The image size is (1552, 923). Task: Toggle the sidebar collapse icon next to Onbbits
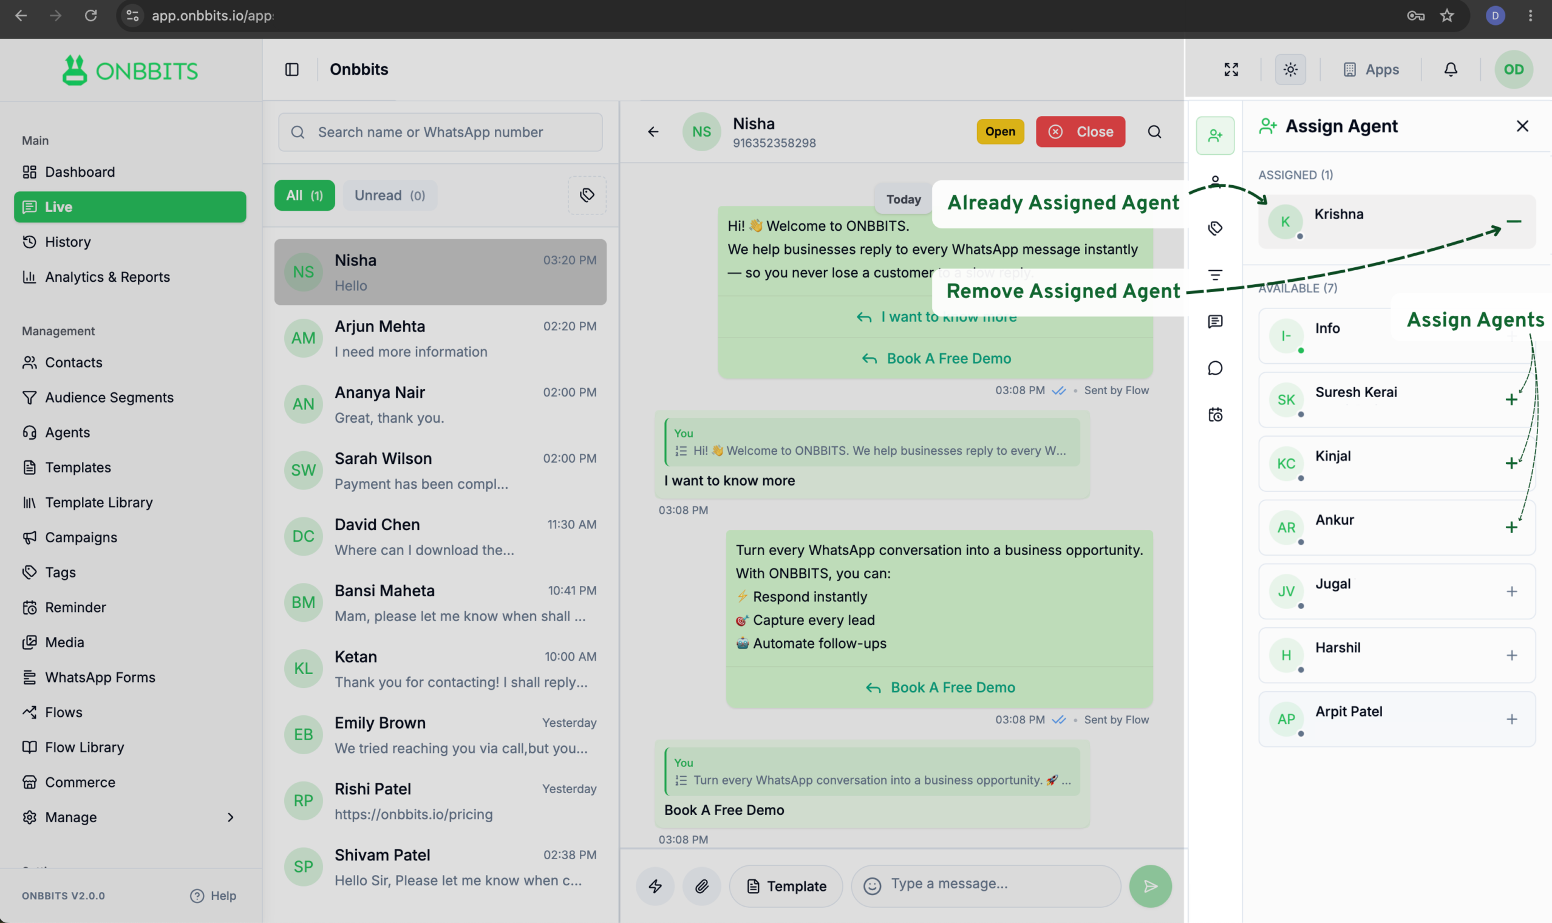(291, 69)
